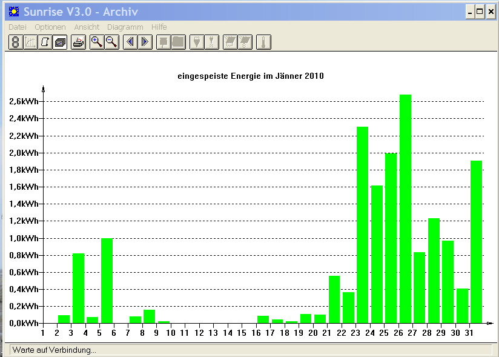Image resolution: width=499 pixels, height=357 pixels.
Task: Click the '1,8kWh' y-axis label
Action: click(x=24, y=170)
